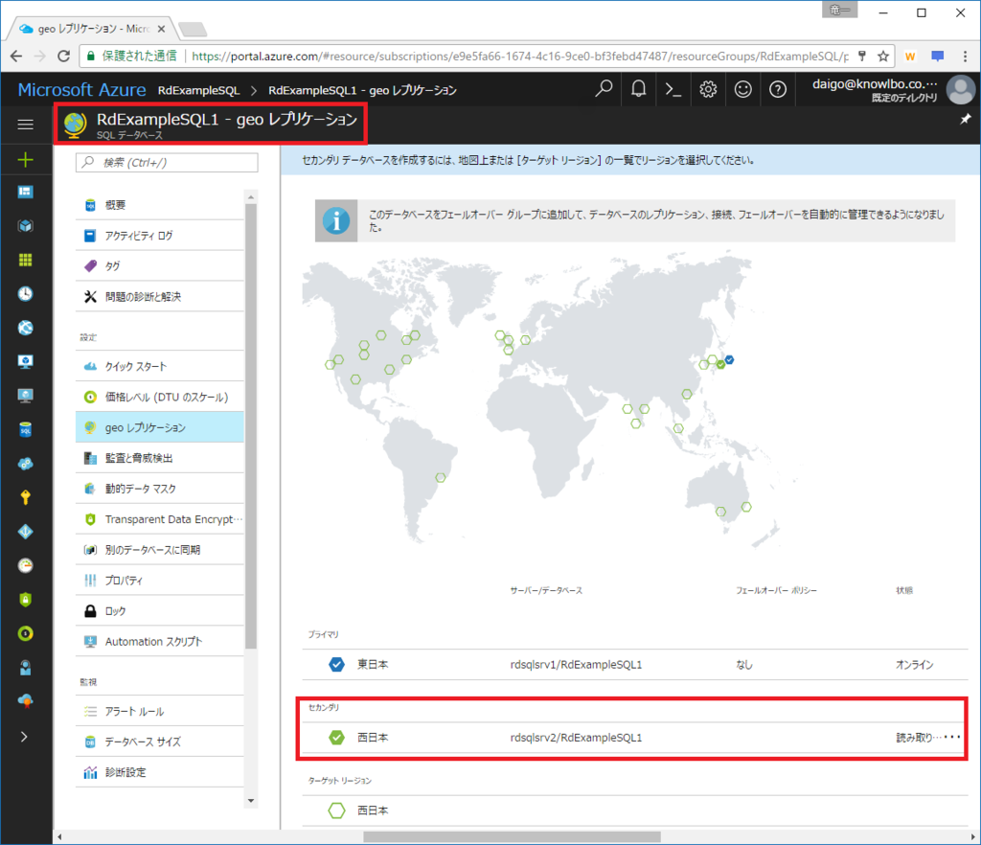Open 監査と脅威検出 menu item

click(x=160, y=459)
